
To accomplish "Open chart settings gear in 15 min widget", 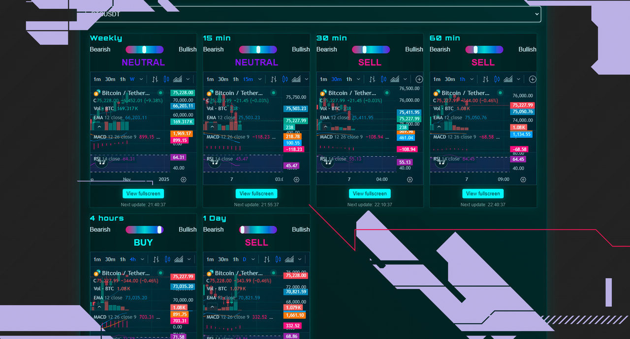I will 296,180.
